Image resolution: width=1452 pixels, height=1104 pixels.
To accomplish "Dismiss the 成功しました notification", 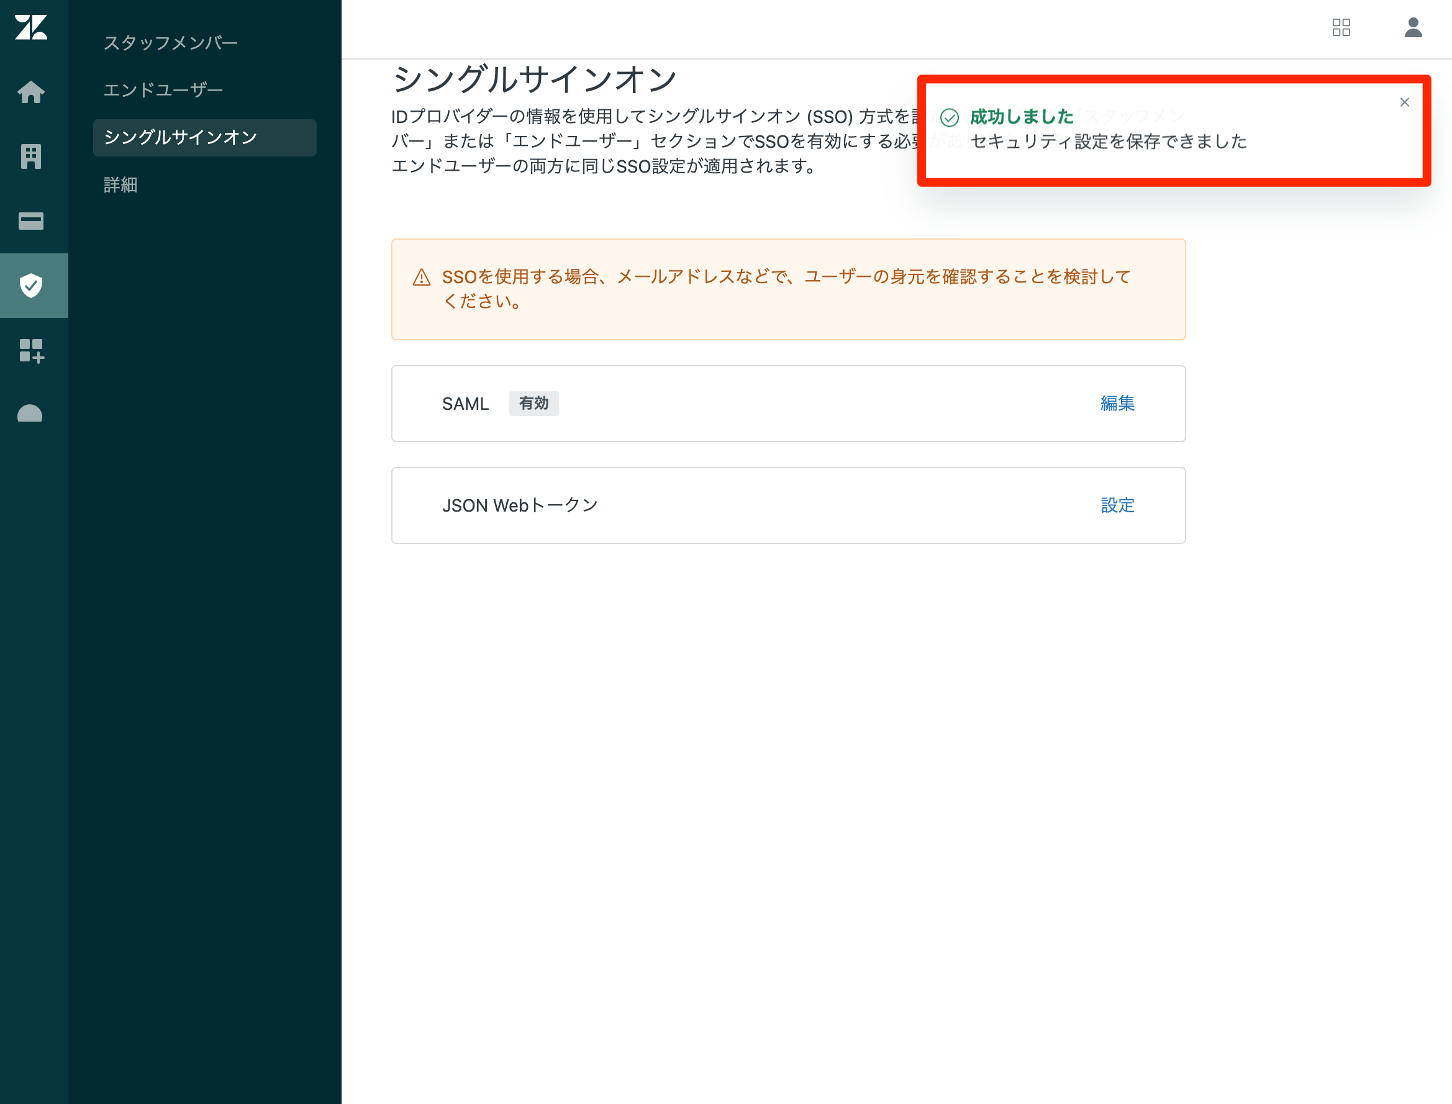I will 1405,102.
